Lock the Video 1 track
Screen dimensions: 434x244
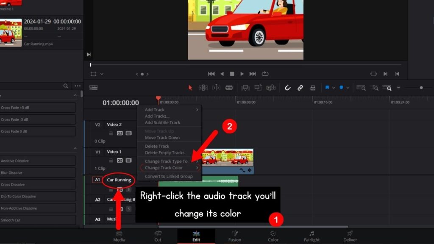pos(110,160)
